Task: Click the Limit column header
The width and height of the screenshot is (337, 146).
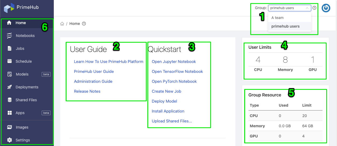Action: [x=307, y=105]
